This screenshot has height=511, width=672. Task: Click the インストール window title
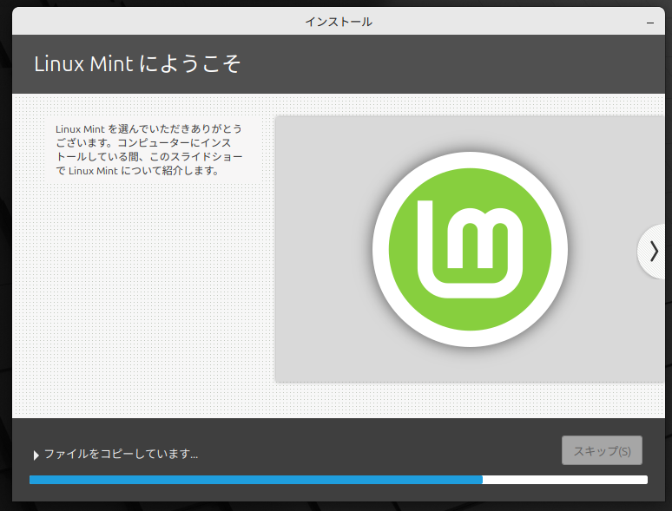[x=339, y=22]
